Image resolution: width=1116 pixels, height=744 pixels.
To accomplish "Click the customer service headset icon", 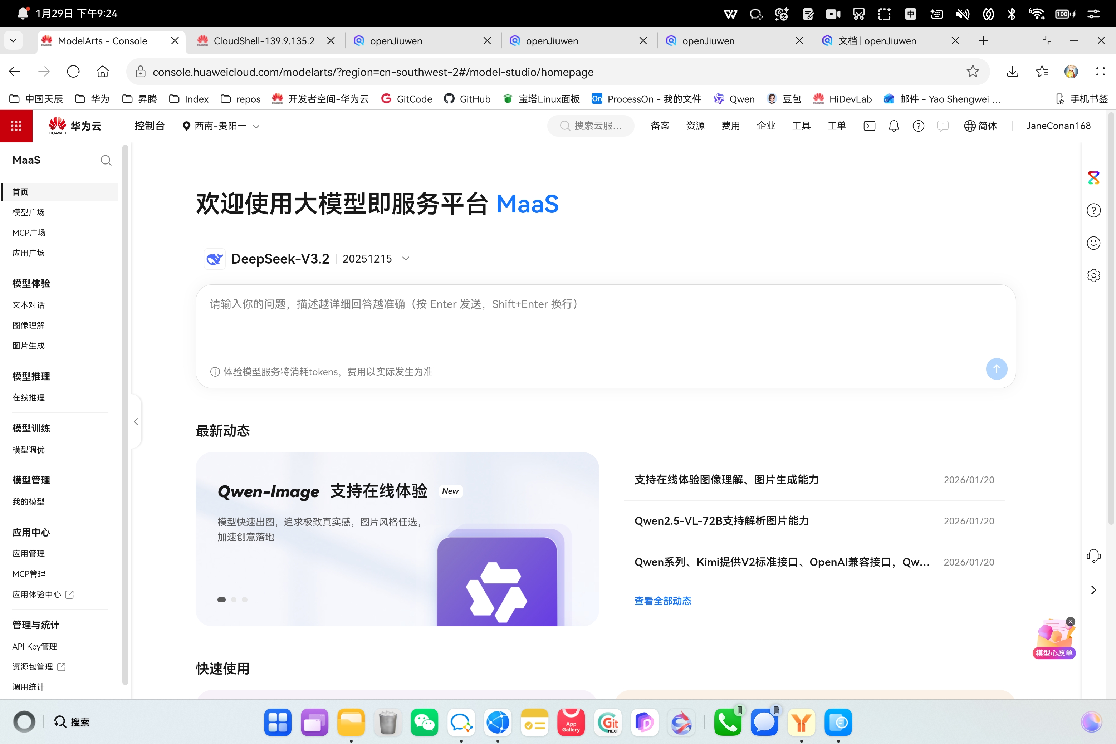I will tap(1093, 555).
